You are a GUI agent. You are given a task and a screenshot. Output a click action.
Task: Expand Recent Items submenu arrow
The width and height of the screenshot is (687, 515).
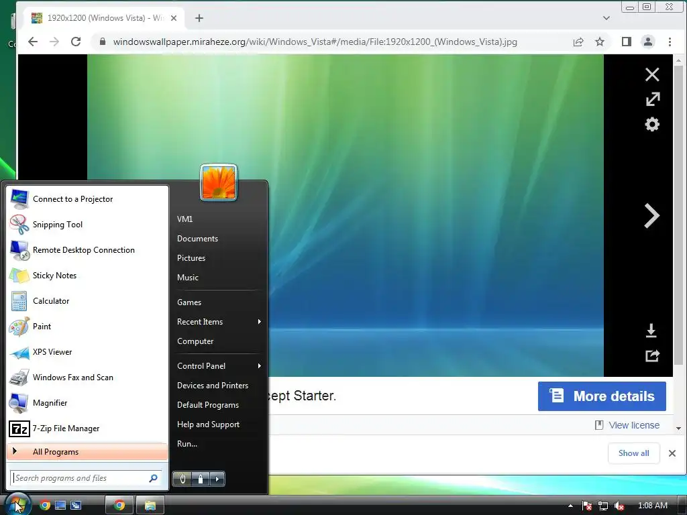[260, 322]
